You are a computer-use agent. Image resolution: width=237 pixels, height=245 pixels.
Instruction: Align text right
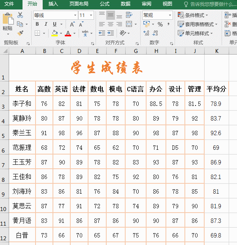coord(119,24)
